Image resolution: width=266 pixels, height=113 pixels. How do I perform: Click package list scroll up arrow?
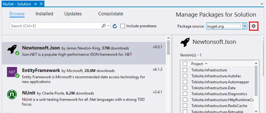[168, 38]
